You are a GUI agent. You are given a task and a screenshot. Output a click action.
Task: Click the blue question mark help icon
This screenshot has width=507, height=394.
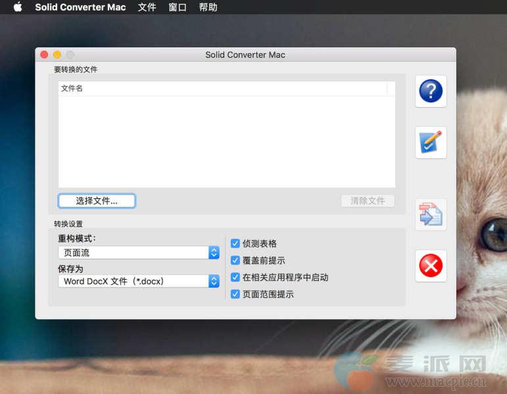coord(431,91)
